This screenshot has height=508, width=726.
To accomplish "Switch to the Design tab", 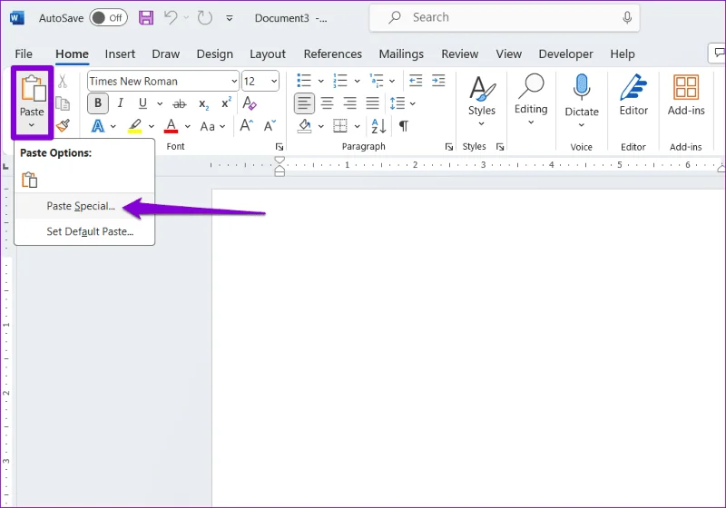I will coord(215,54).
